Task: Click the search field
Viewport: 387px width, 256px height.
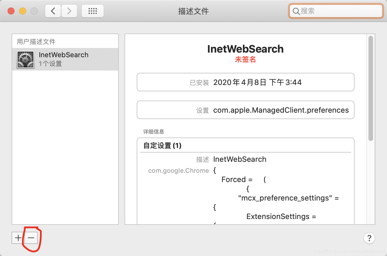Action: click(x=336, y=11)
